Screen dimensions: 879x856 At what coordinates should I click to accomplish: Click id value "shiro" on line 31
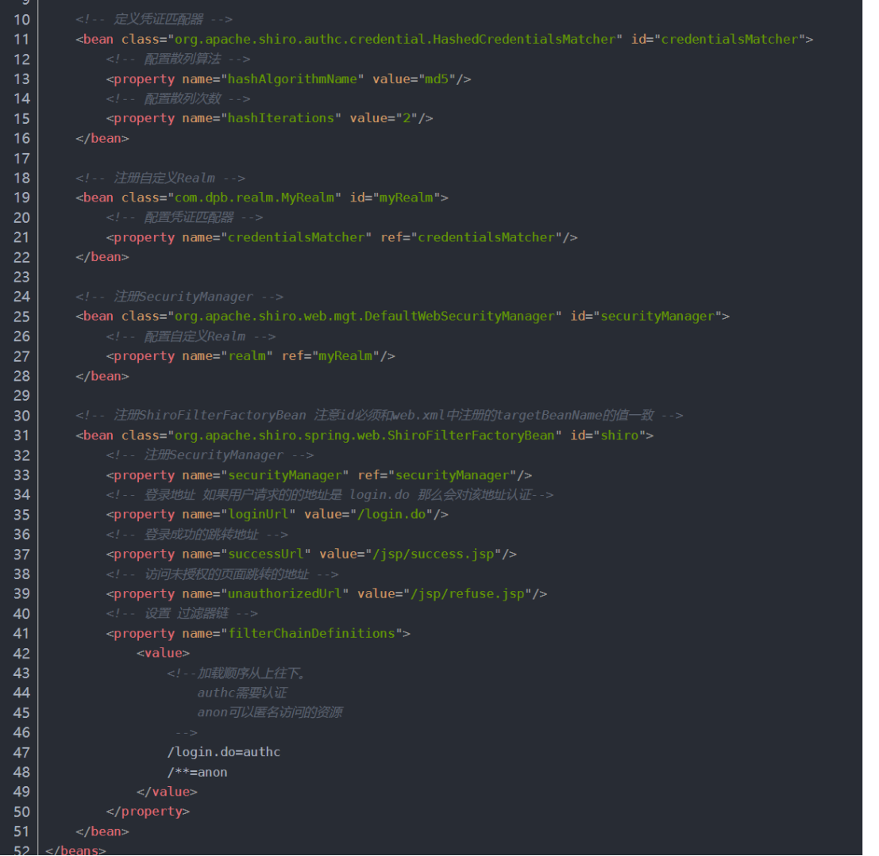619,436
